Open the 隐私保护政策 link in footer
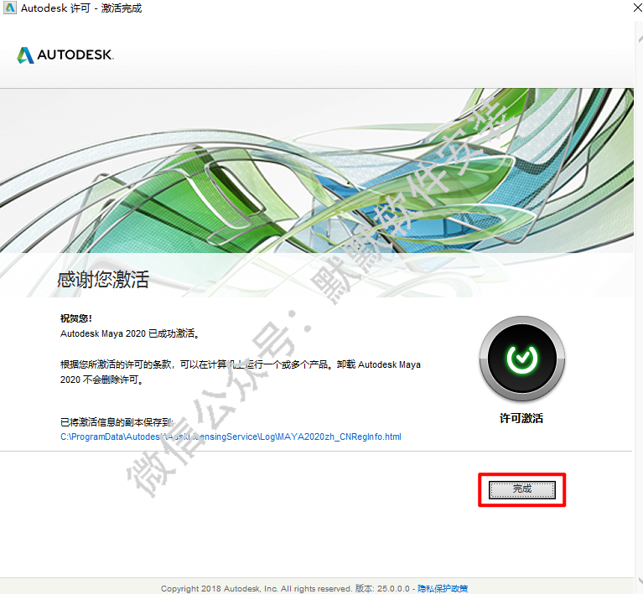This screenshot has width=643, height=594. point(443,588)
